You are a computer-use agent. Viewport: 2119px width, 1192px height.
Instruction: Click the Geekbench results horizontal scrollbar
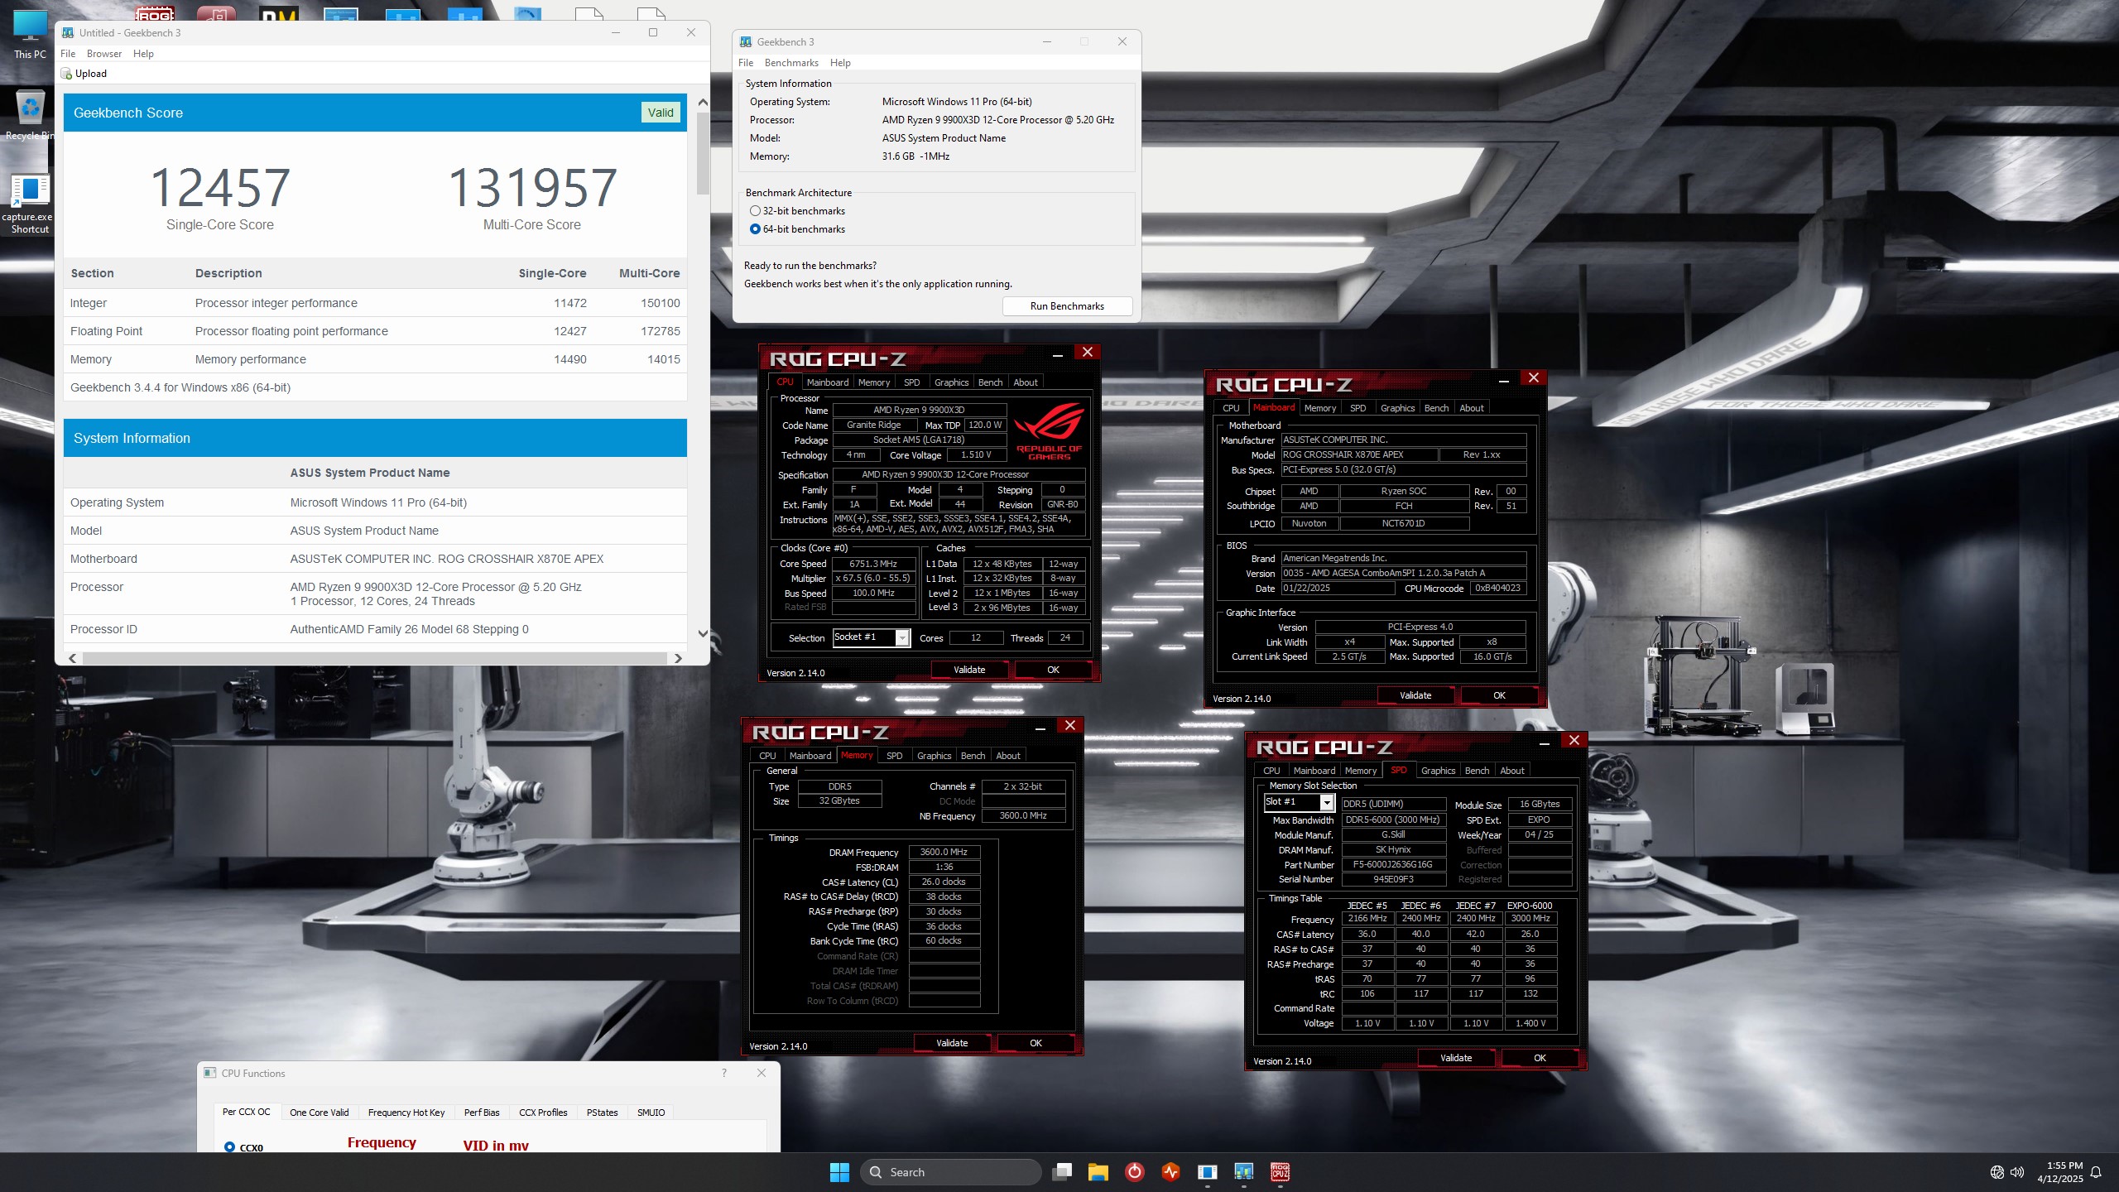(x=375, y=659)
